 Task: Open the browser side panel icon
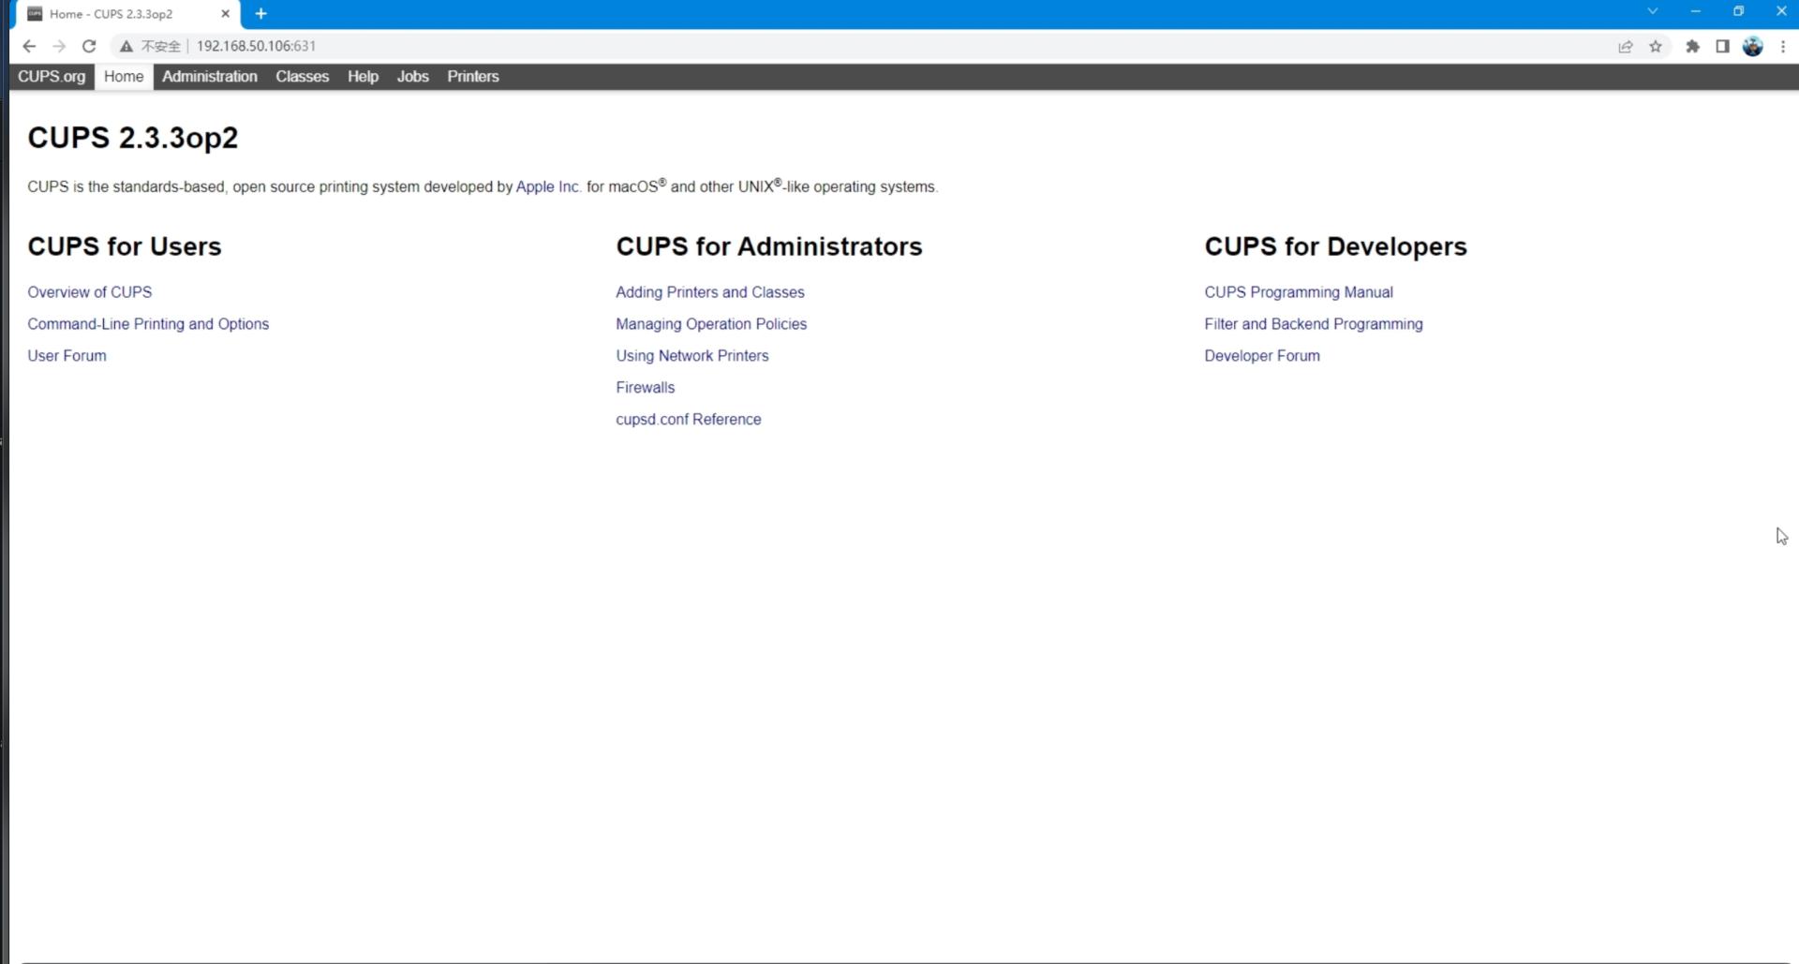pos(1722,46)
